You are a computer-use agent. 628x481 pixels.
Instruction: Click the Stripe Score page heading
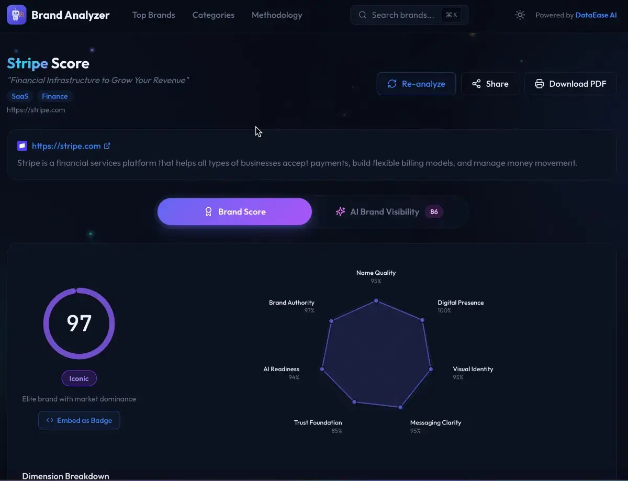coord(48,63)
